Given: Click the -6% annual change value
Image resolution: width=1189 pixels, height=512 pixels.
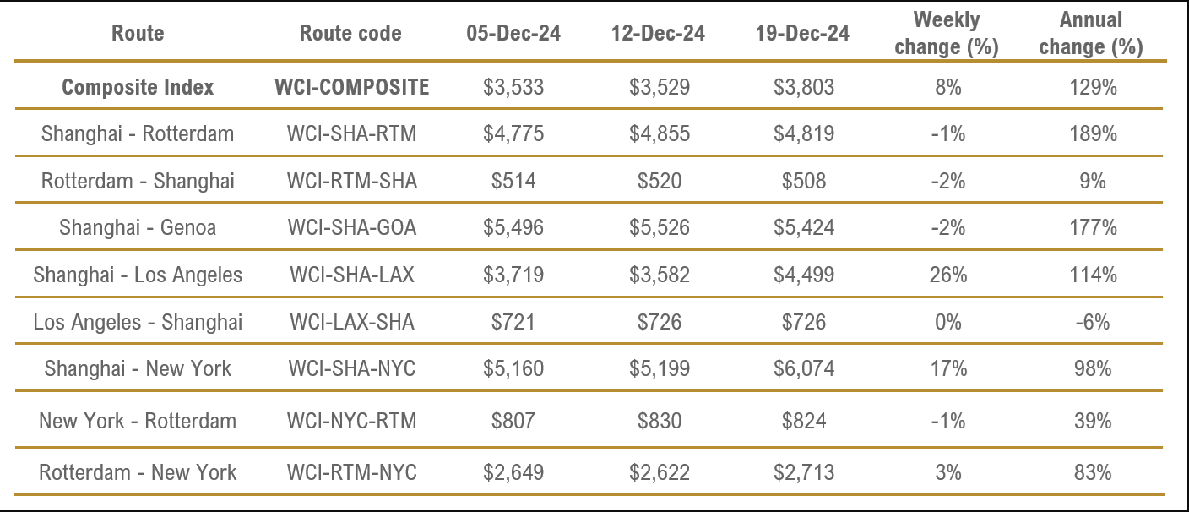Looking at the screenshot, I should coord(1092,322).
